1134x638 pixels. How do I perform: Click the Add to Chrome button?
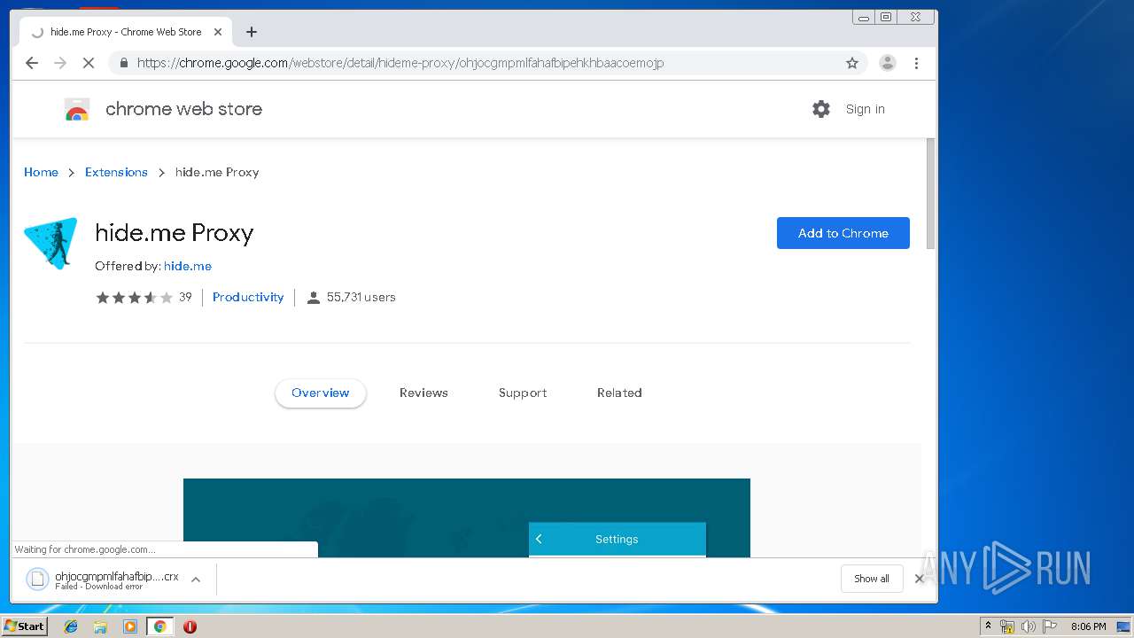(843, 233)
